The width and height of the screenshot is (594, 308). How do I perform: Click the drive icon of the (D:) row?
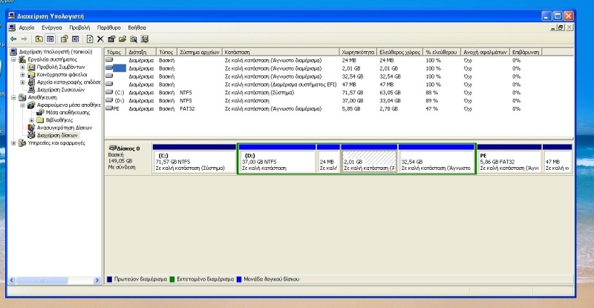(109, 100)
